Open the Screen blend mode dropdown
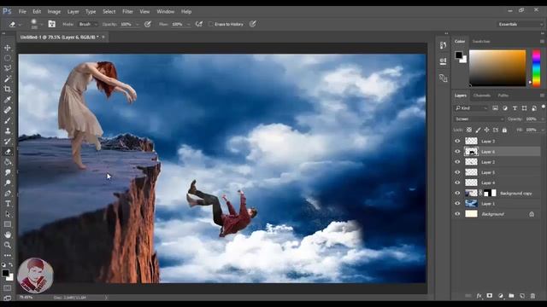 tap(479, 119)
